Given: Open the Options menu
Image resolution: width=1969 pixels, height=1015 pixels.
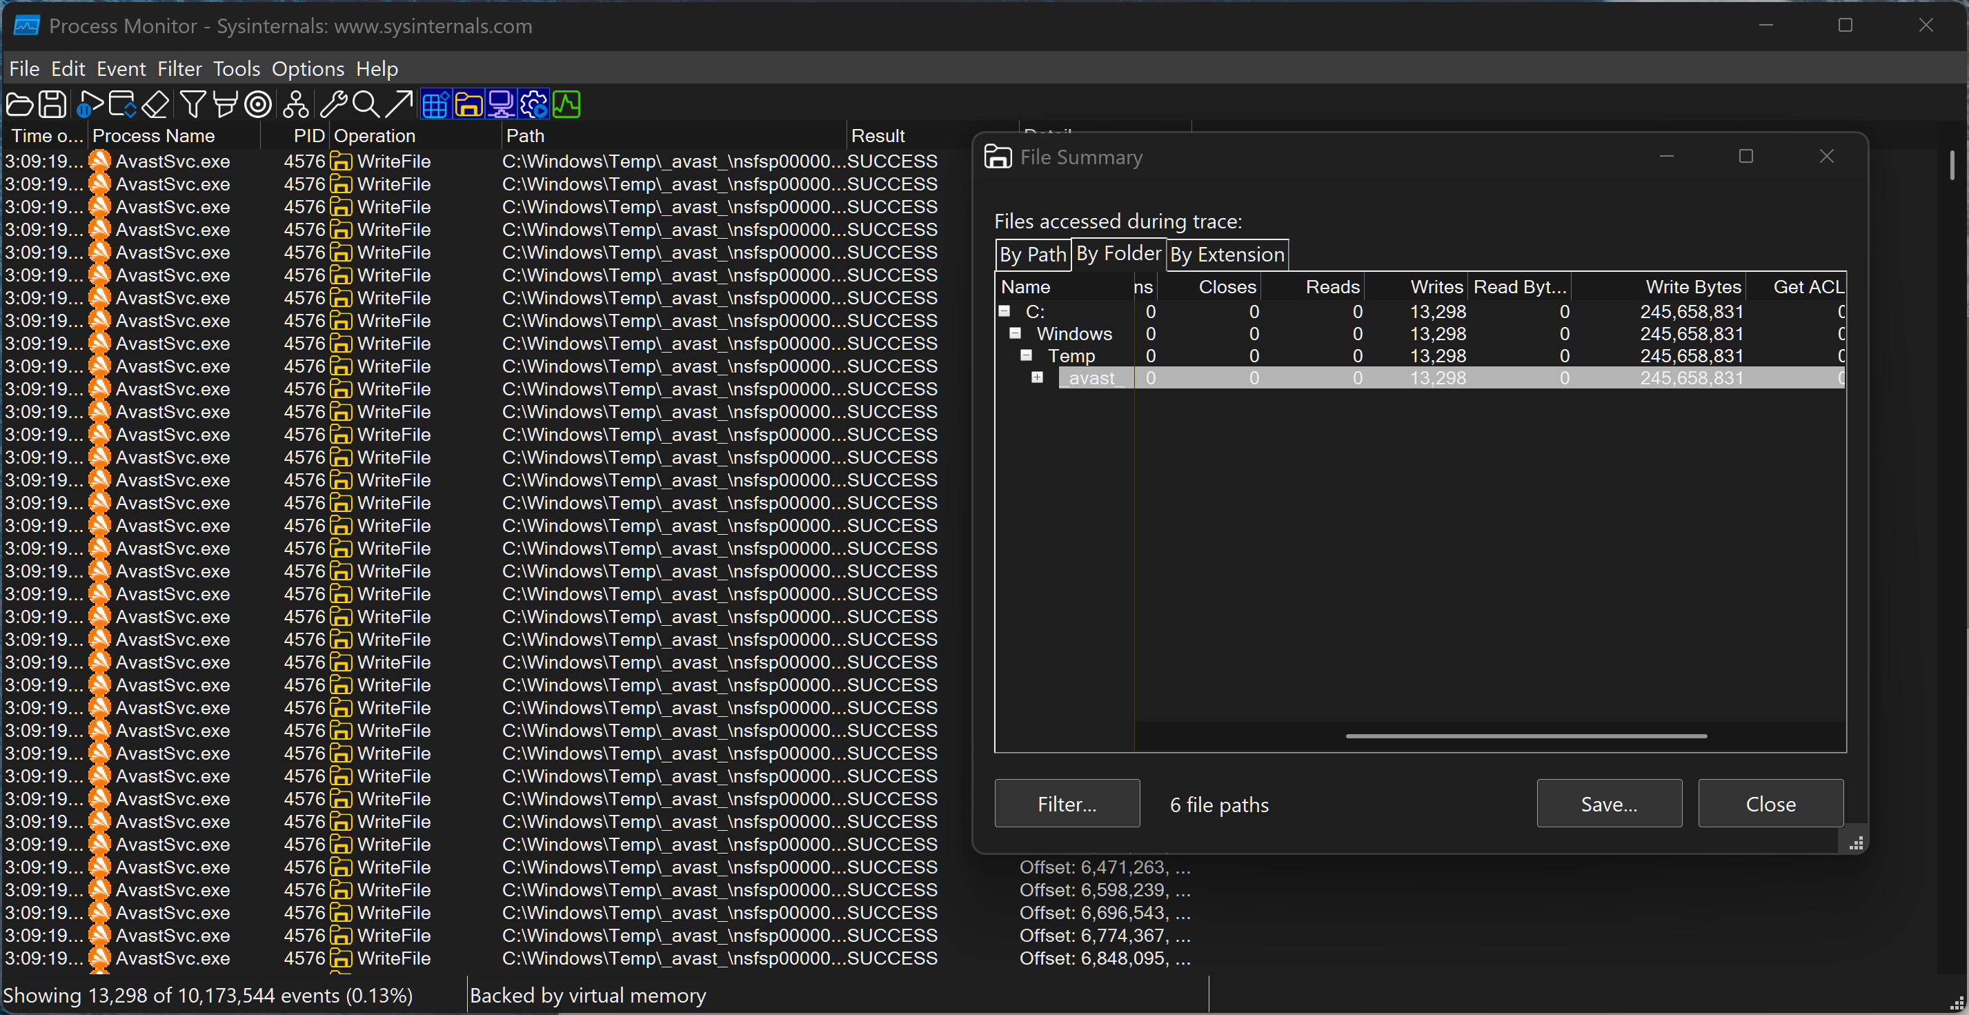Looking at the screenshot, I should [x=308, y=69].
